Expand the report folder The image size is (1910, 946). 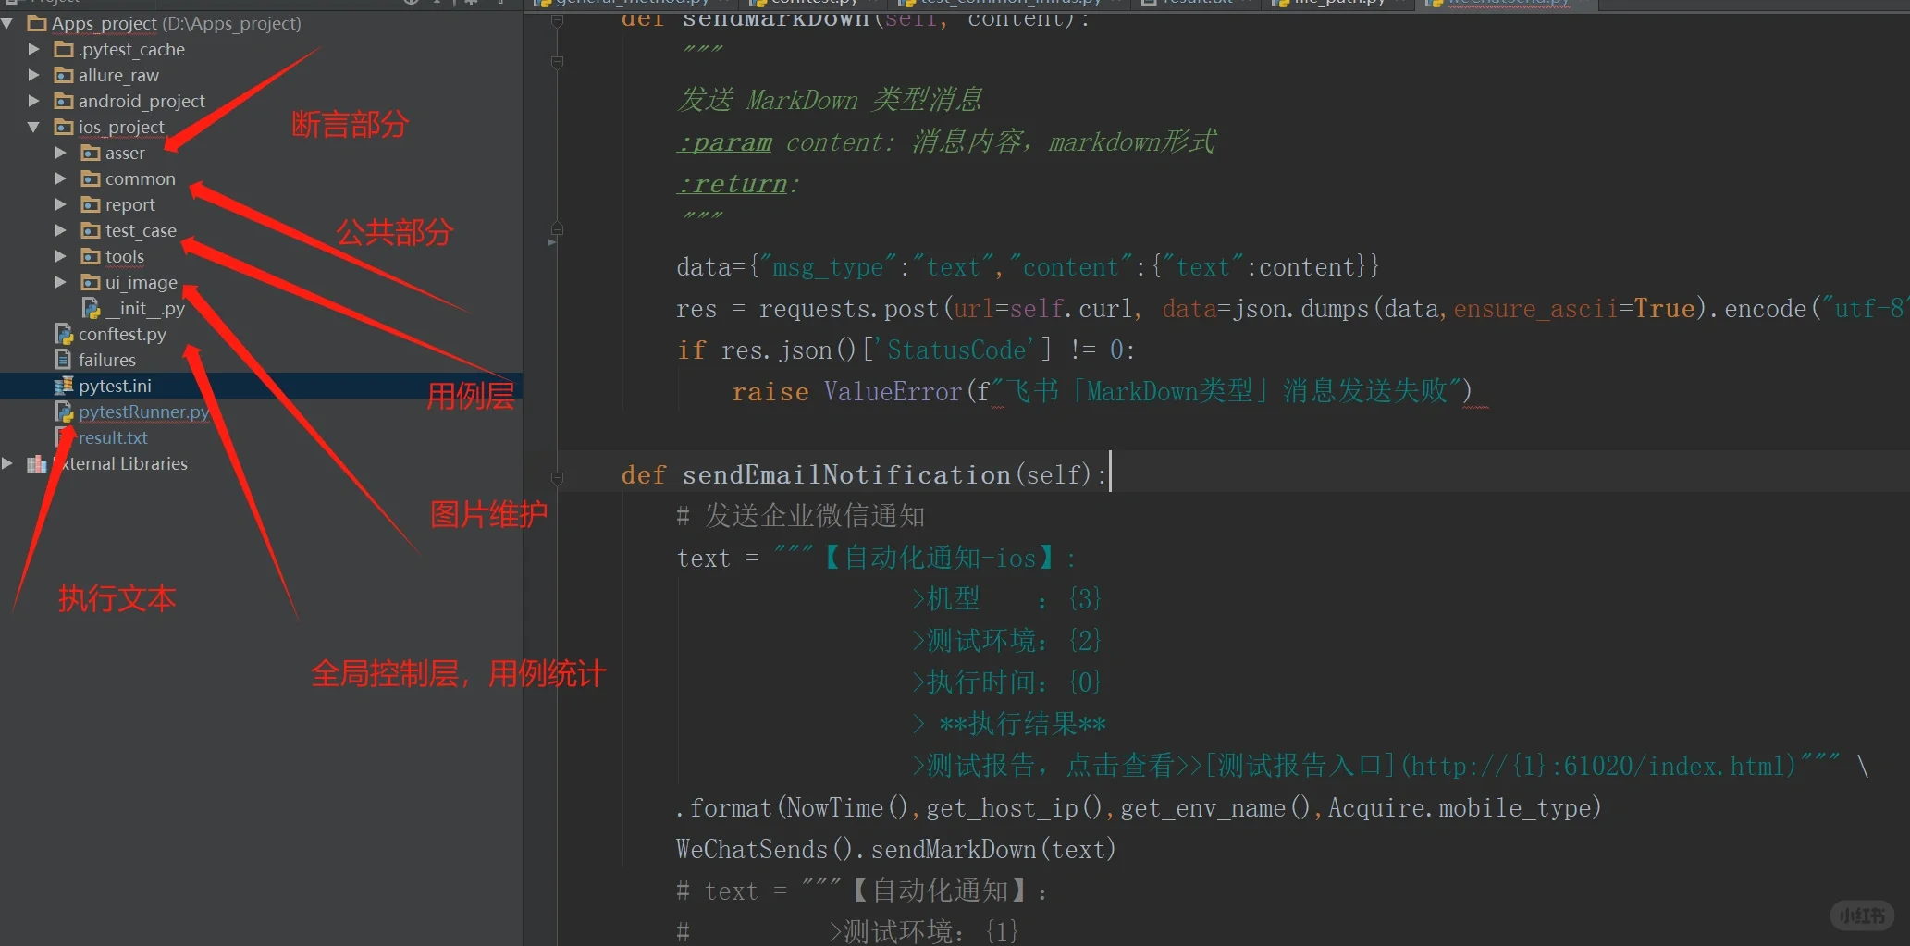[x=61, y=204]
